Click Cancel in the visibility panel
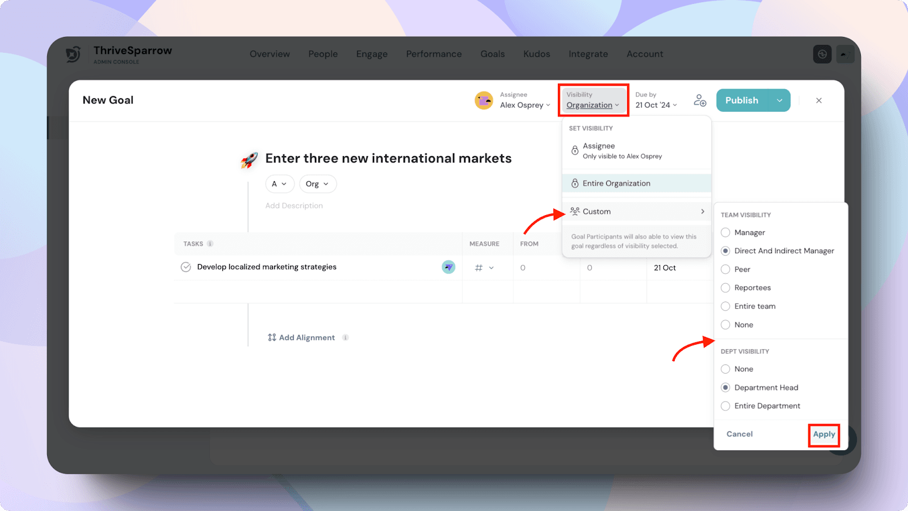The height and width of the screenshot is (511, 908). (x=739, y=434)
